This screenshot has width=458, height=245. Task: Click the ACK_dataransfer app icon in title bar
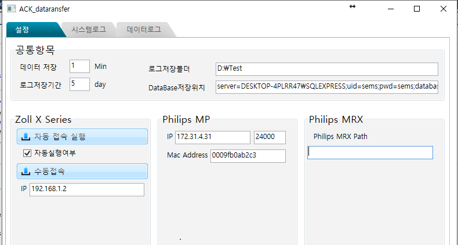point(11,9)
